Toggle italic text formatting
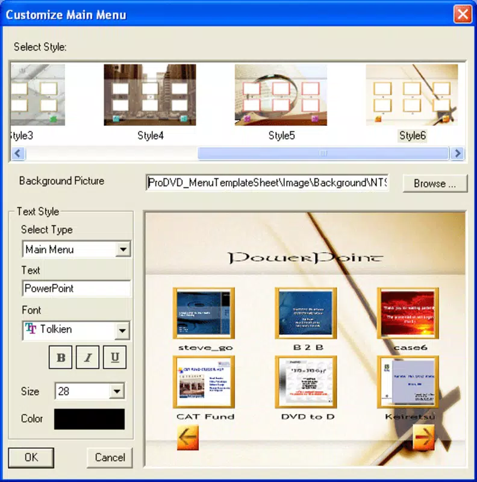The height and width of the screenshot is (482, 477). tap(87, 357)
